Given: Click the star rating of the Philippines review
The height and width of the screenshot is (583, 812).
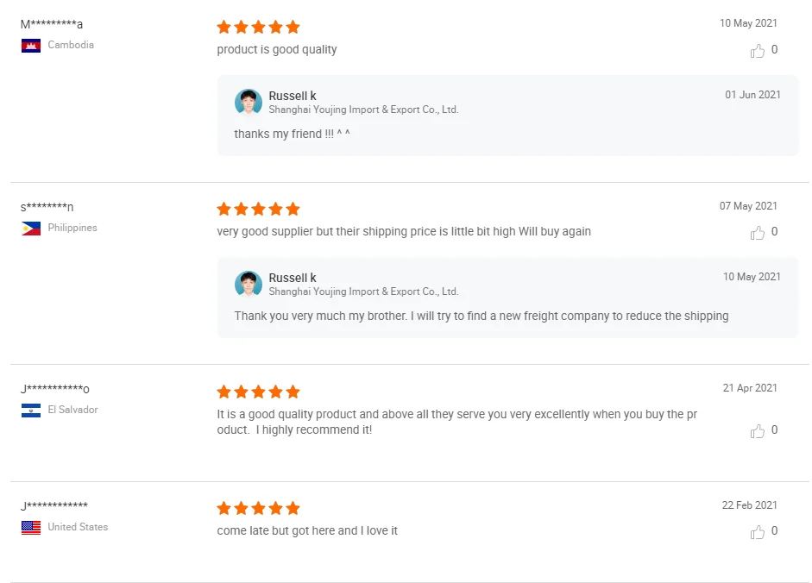Looking at the screenshot, I should click(x=258, y=209).
